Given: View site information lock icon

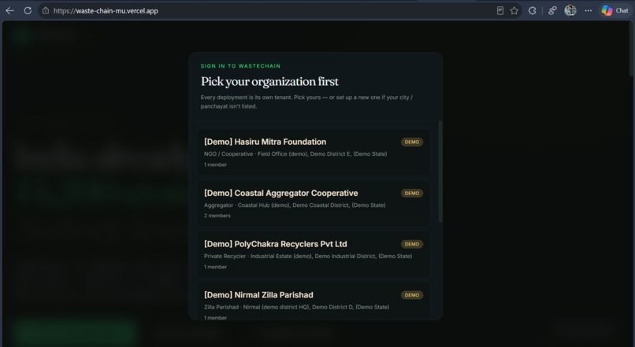Looking at the screenshot, I should pos(46,11).
